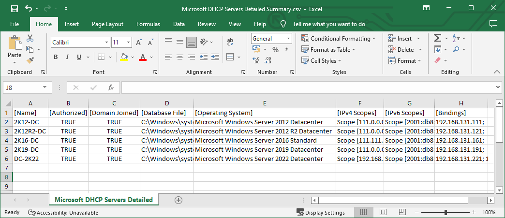Toggle Bold formatting
505x218 pixels.
click(56, 57)
